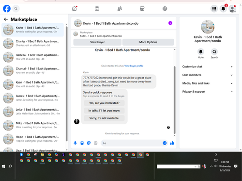
Task: Open the Friends icon in top navigation
Action: pos(120,9)
